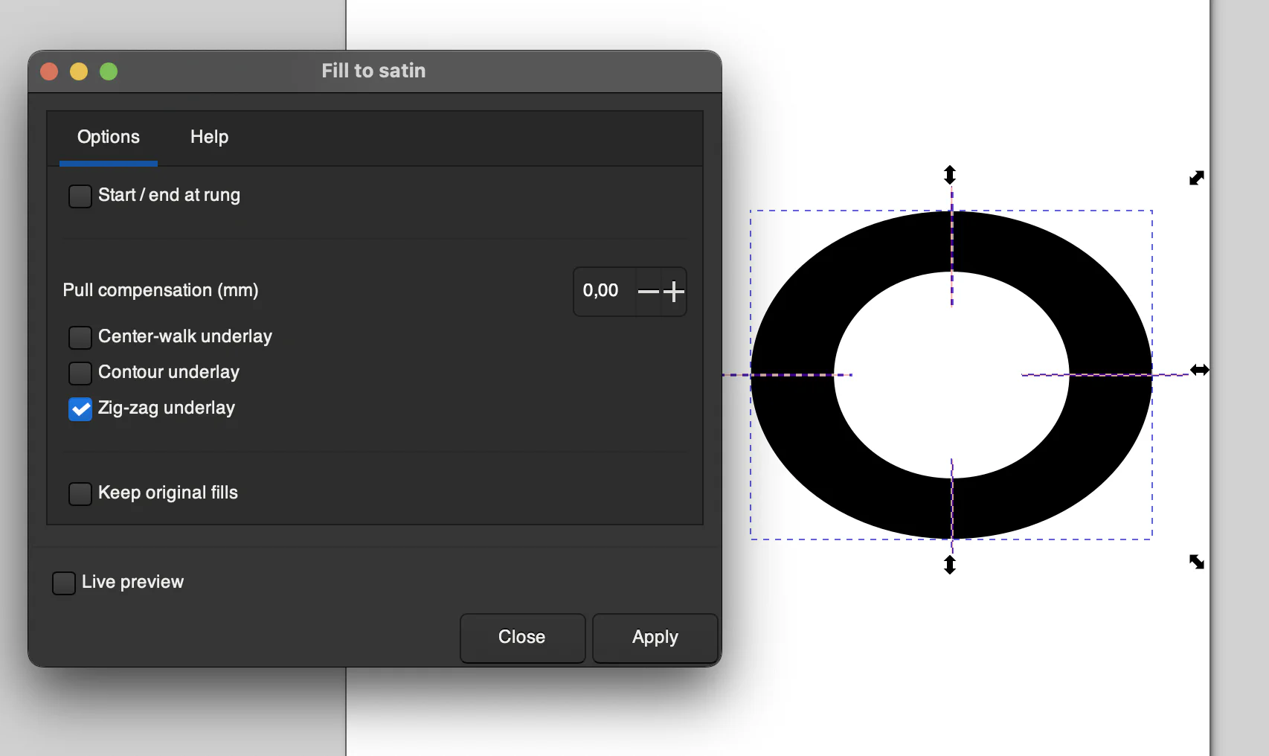Click the Pull compensation value field
Image resolution: width=1269 pixels, height=756 pixels.
point(604,291)
